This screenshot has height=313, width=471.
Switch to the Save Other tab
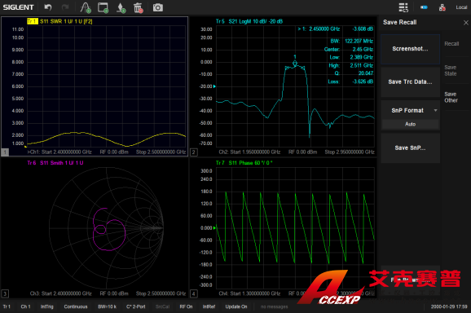point(451,97)
